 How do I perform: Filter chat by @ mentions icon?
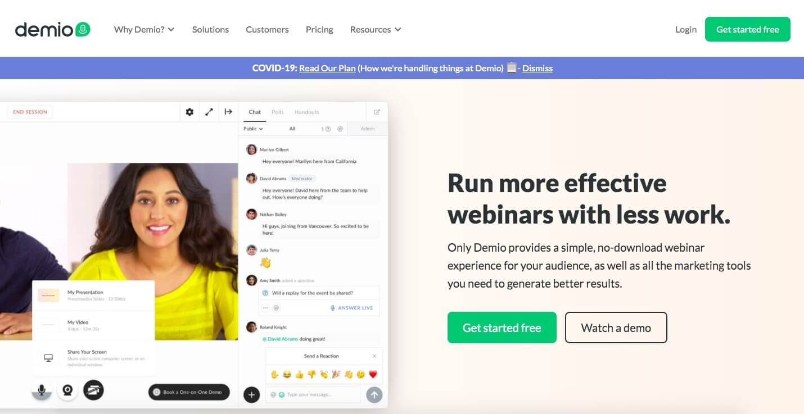(340, 129)
